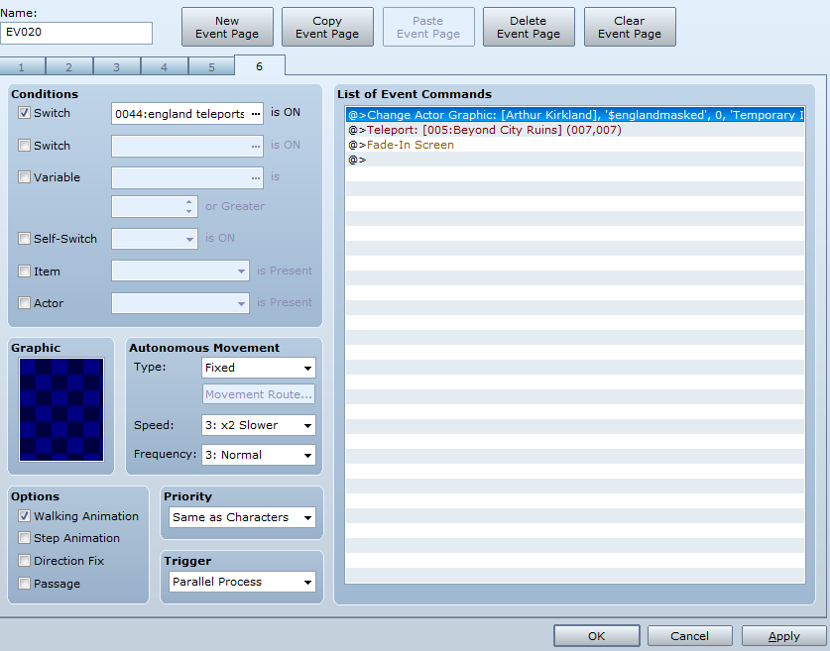Disable the first Switch condition checkbox
Viewport: 830px width, 651px height.
(x=25, y=113)
